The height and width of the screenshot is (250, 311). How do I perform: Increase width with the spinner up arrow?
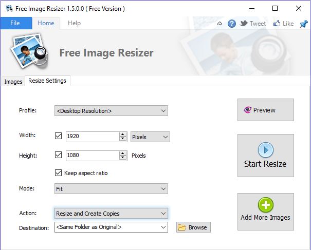[x=123, y=134]
